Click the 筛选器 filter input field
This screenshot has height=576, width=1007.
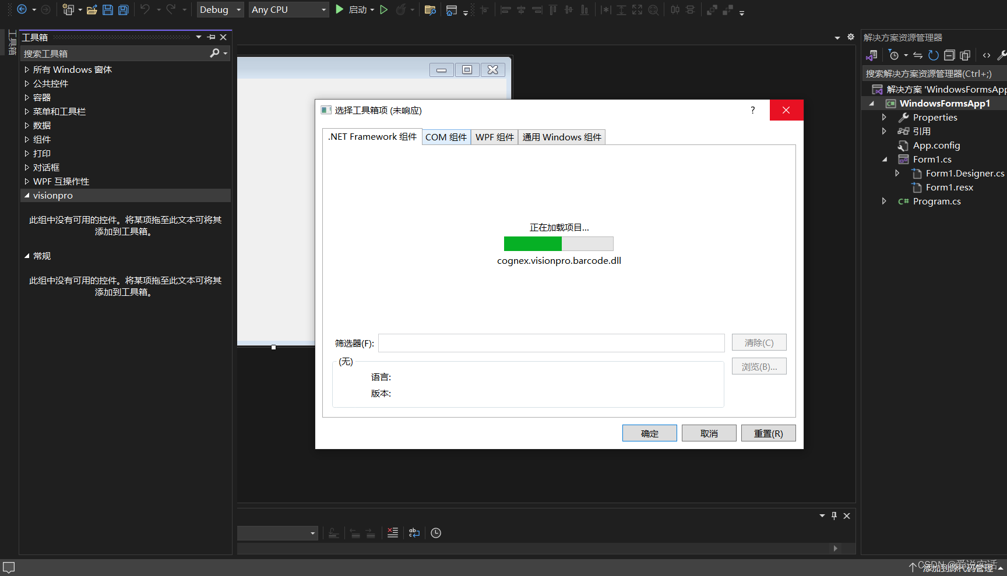[551, 343]
